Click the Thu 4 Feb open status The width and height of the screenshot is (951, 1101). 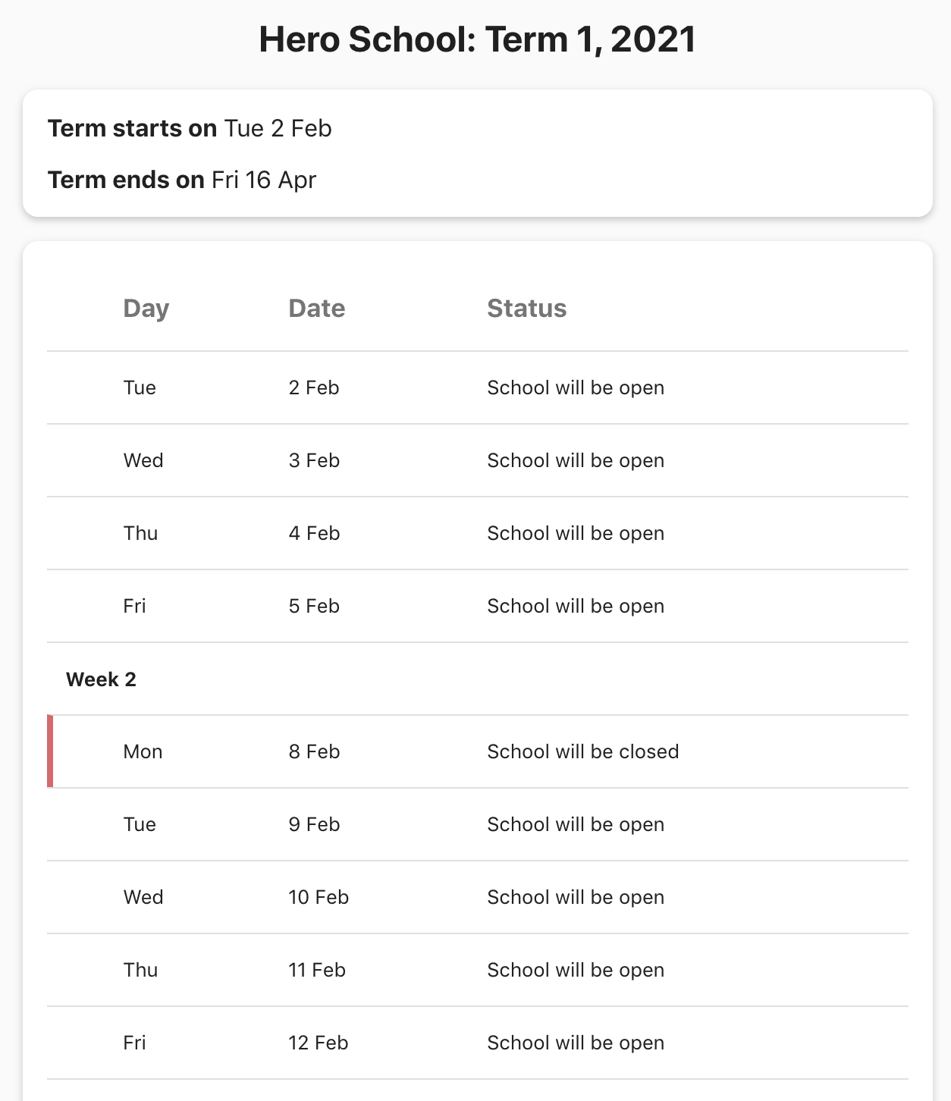click(576, 533)
